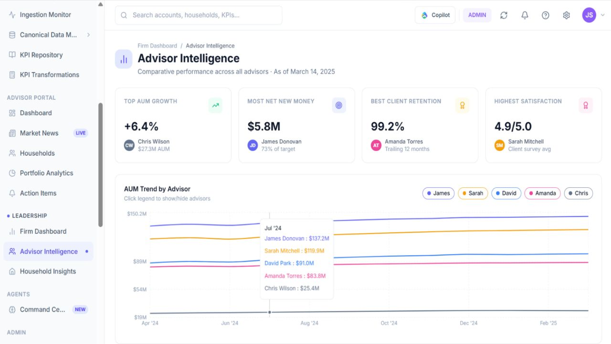Click the Dashboard grid icon
The width and height of the screenshot is (611, 344).
12,113
